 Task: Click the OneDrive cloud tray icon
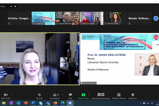point(148,103)
